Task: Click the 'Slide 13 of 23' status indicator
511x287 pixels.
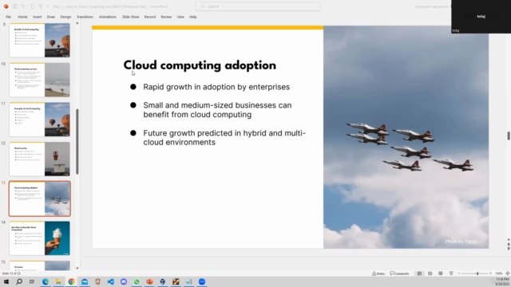Action: [x=11, y=273]
